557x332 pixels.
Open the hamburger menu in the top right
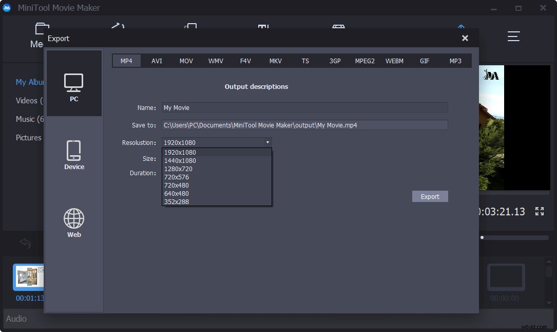513,36
